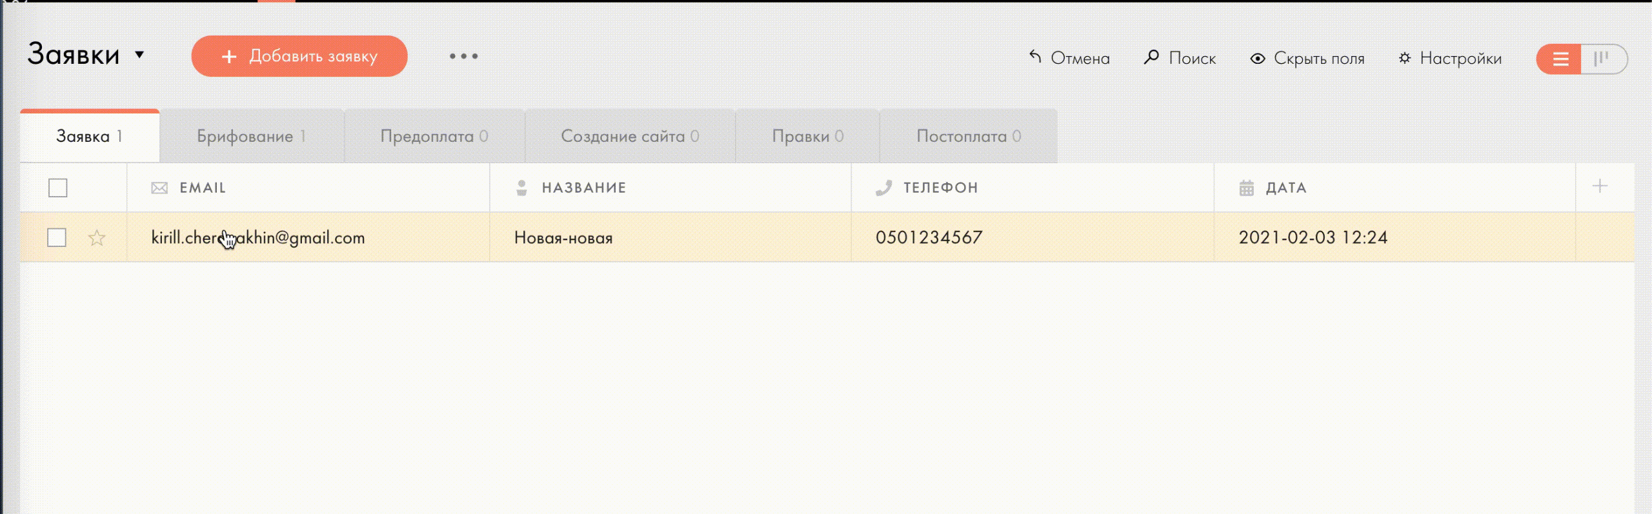Switch to kanban board view
The height and width of the screenshot is (514, 1652).
[x=1603, y=59]
